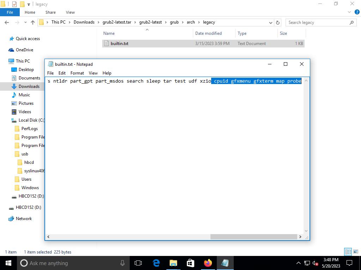Show hidden system tray icons
Viewport: 361px width, 270px height.
point(298,263)
